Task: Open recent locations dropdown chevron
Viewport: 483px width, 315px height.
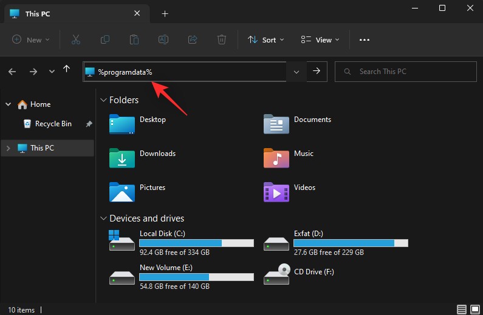Action: pyautogui.click(x=52, y=72)
